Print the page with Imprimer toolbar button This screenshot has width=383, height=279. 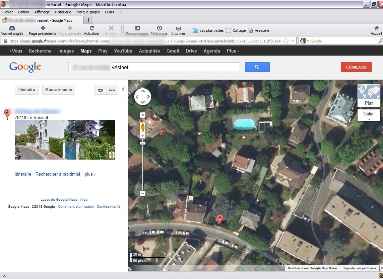178,30
